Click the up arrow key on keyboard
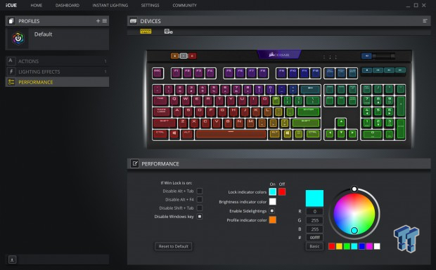 [x=341, y=123]
